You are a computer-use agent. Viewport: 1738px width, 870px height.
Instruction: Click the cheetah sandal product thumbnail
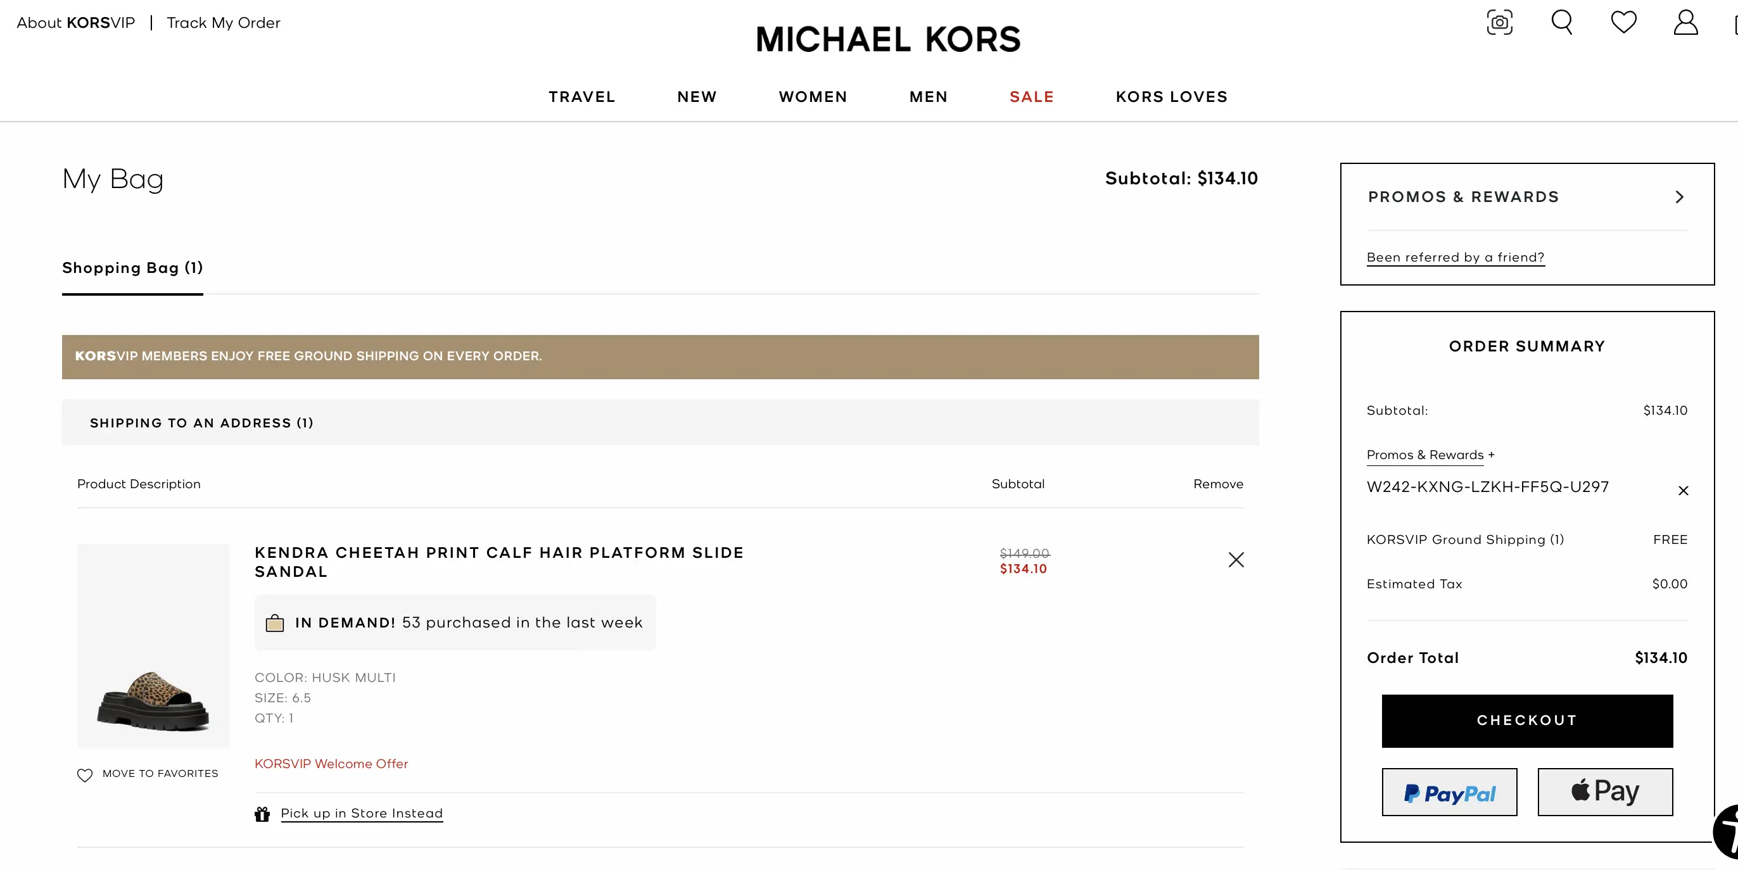[x=153, y=645]
